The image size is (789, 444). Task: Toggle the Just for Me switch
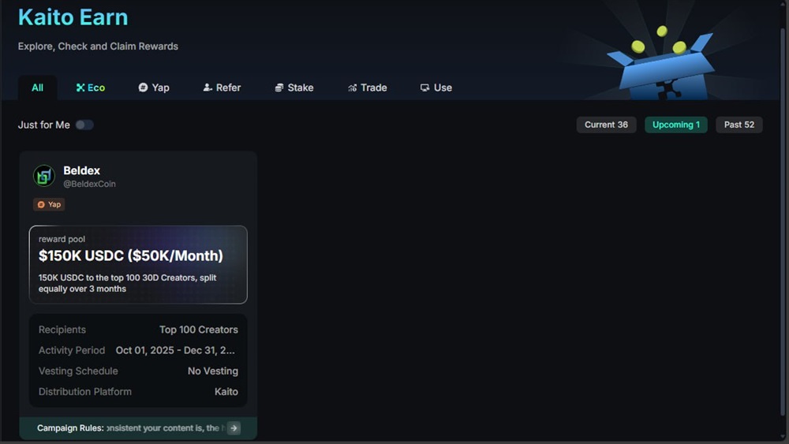pyautogui.click(x=84, y=125)
